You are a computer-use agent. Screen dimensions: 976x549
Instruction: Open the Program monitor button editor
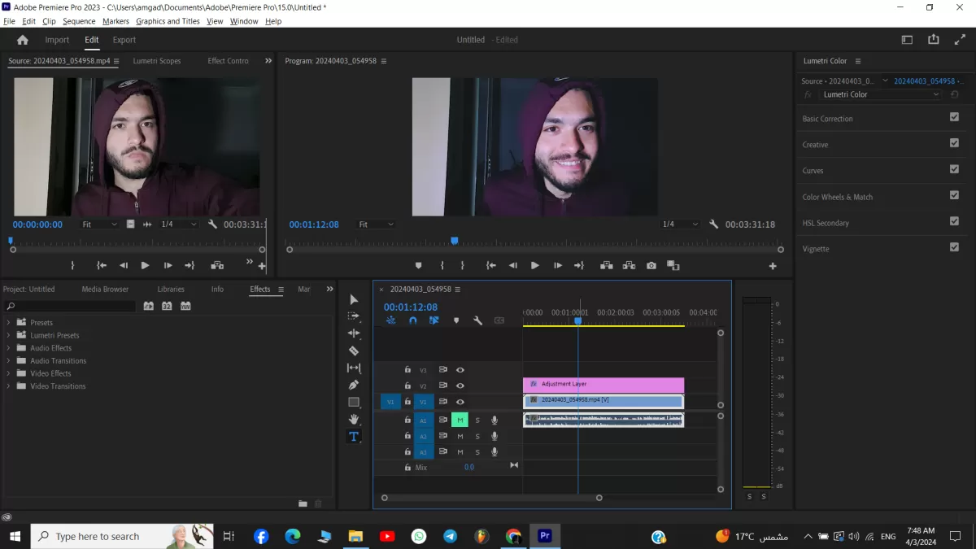coord(773,266)
